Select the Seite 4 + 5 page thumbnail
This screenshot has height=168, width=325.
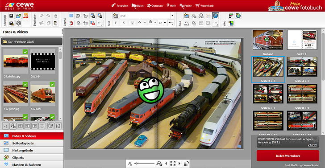(x=302, y=67)
